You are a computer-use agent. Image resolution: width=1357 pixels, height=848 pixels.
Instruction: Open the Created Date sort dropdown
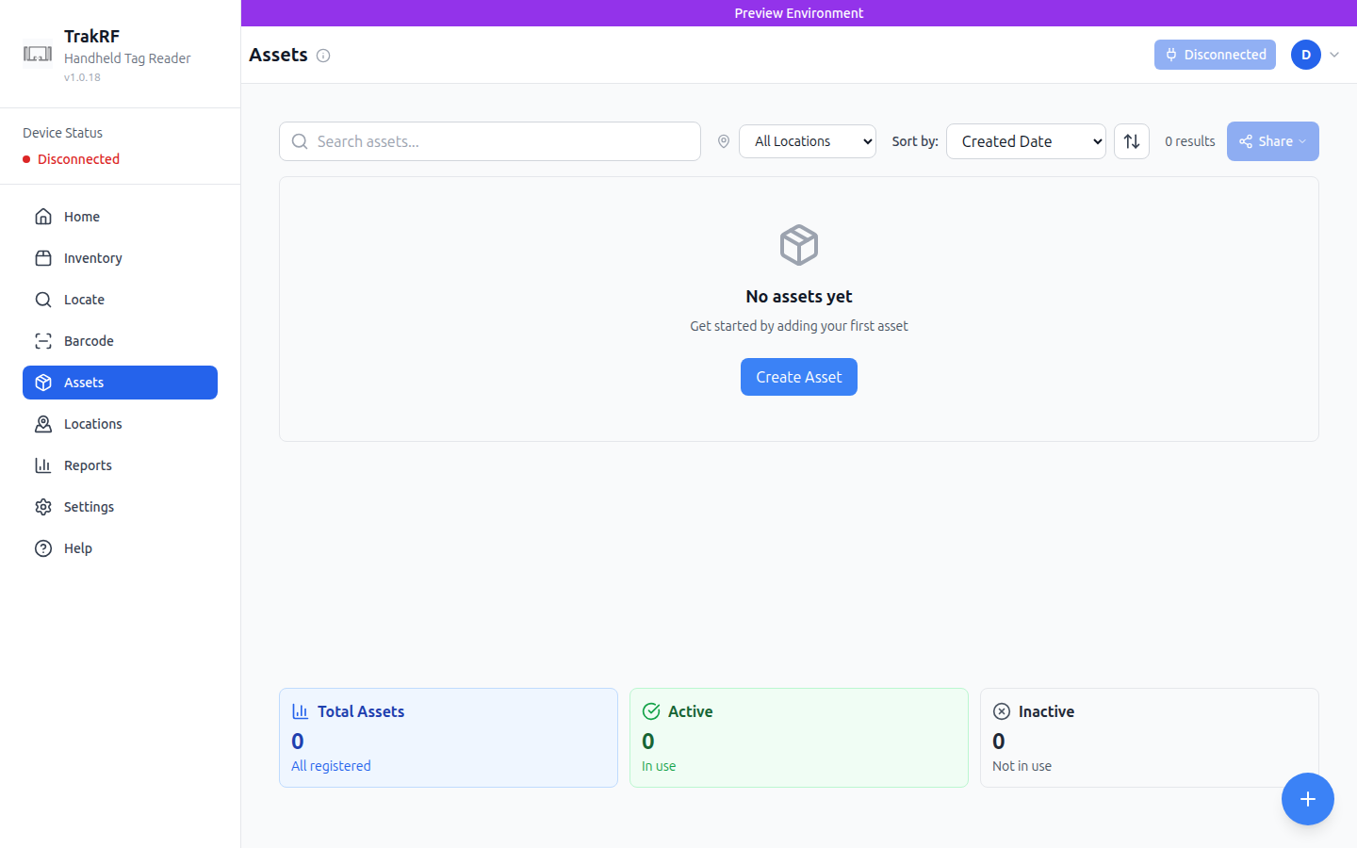(1025, 140)
